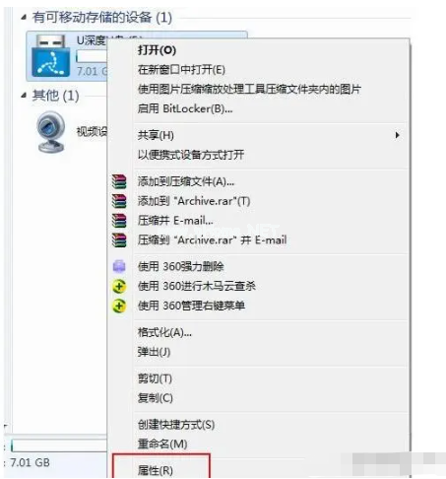The width and height of the screenshot is (446, 479).
Task: Select 属性(R) menu entry
Action: pos(156,470)
